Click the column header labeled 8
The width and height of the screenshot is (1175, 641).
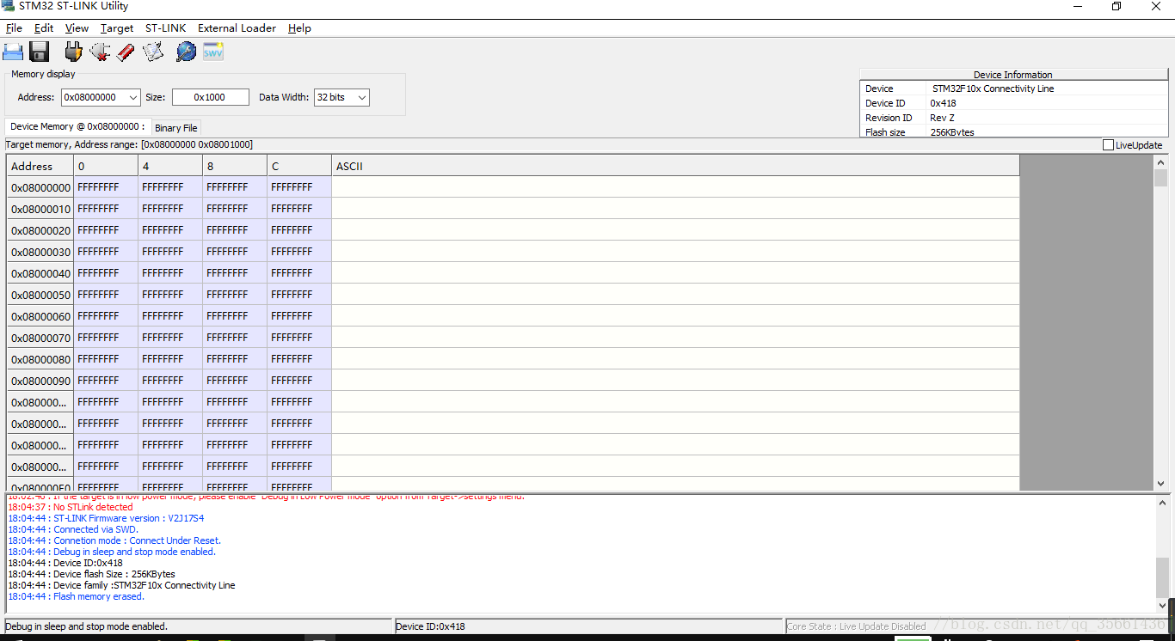click(235, 166)
